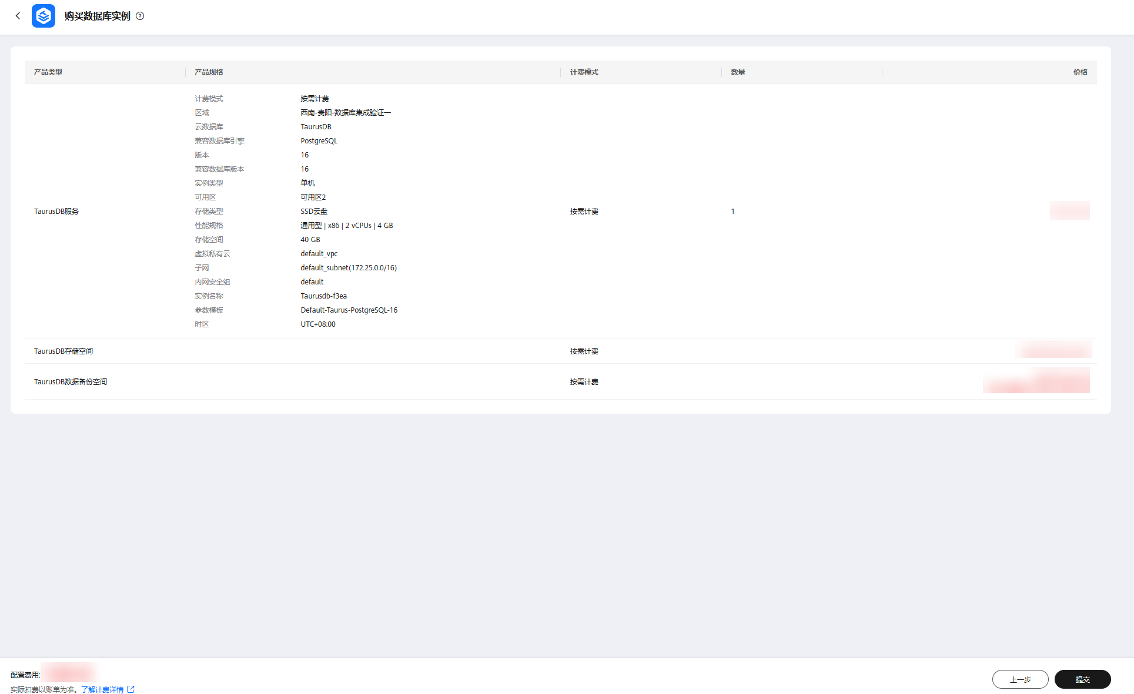Click the 数量 column header
This screenshot has height=694, width=1134.
pos(738,72)
